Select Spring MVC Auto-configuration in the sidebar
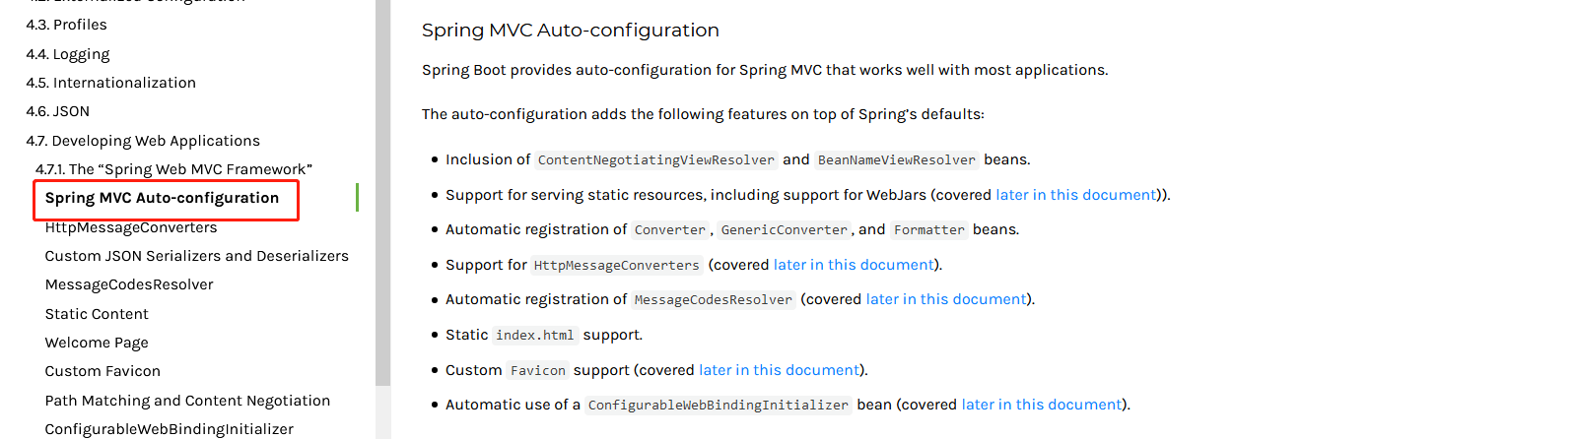Viewport: 1576px width, 439px height. [162, 198]
